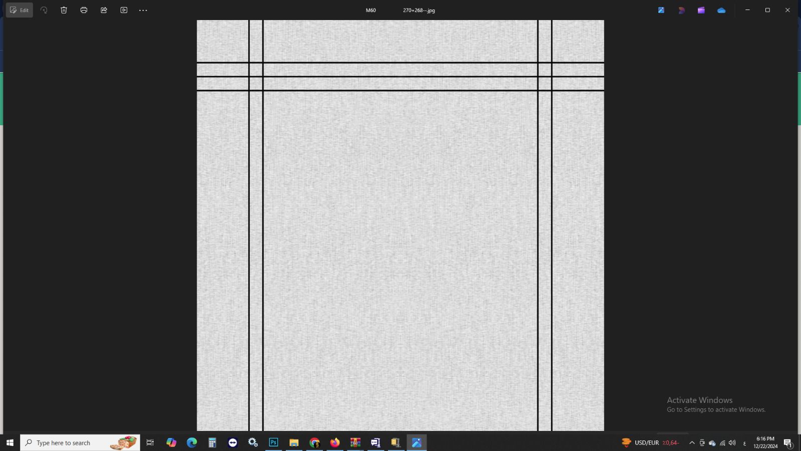Open the OneDrive cloud icon
Image resolution: width=801 pixels, height=451 pixels.
[721, 10]
